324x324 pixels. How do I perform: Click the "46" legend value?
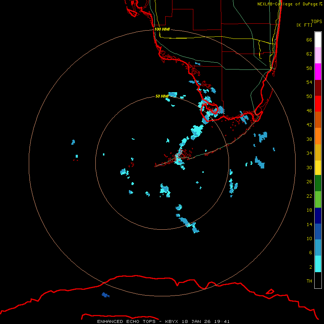pos(309,111)
